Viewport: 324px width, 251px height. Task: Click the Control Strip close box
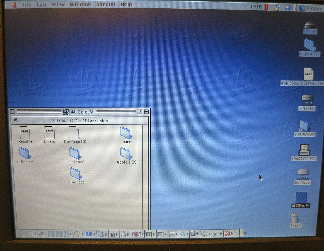click(18, 234)
